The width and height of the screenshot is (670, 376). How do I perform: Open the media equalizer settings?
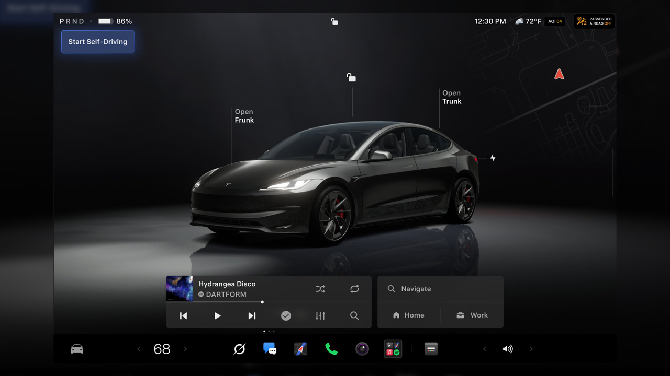click(x=320, y=315)
